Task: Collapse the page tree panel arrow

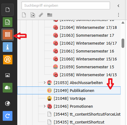Action: (x=119, y=6)
